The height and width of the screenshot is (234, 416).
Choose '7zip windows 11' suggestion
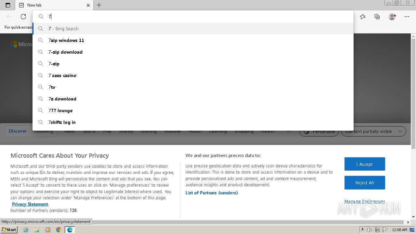click(x=193, y=40)
